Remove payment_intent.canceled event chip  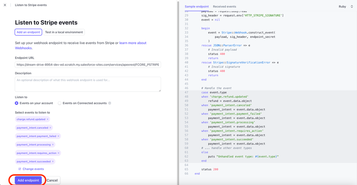(x=50, y=128)
